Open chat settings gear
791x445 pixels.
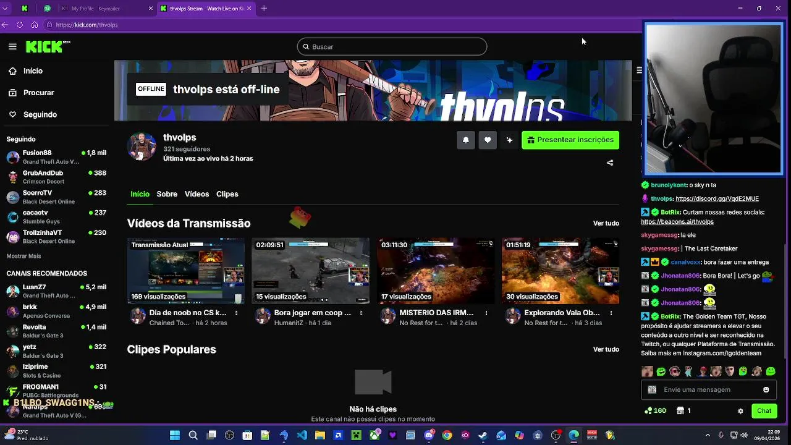(x=740, y=411)
